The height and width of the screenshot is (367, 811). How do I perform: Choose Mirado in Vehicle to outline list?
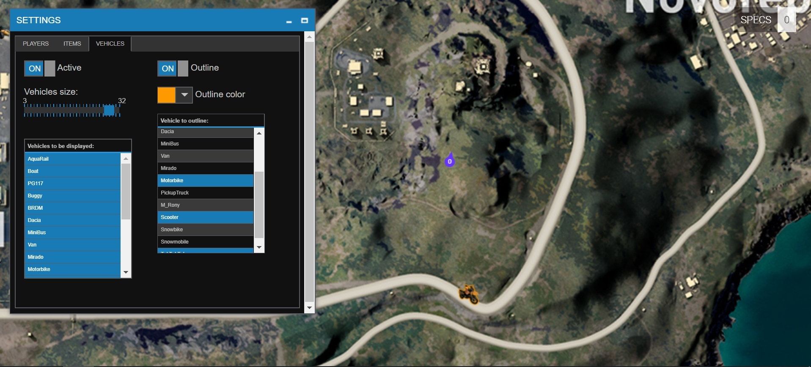(206, 168)
